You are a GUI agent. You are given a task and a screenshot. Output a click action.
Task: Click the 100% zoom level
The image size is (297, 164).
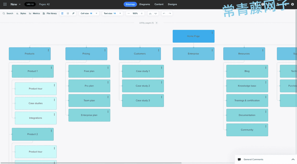tap(135, 13)
